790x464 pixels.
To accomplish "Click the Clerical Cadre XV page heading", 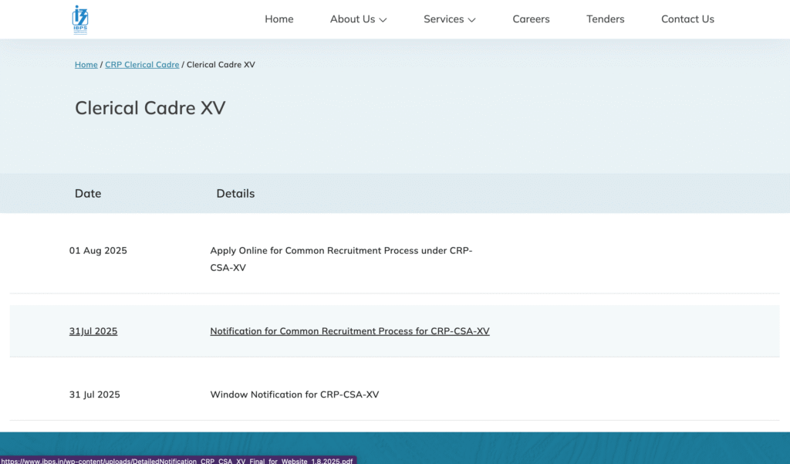I will click(x=150, y=108).
